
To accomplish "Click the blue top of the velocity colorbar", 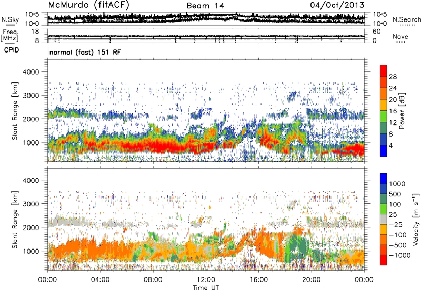I will coord(384,179).
